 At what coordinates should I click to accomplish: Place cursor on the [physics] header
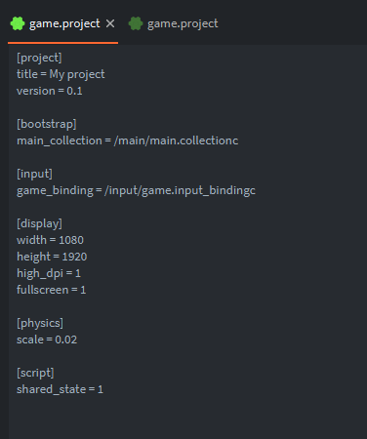point(40,323)
